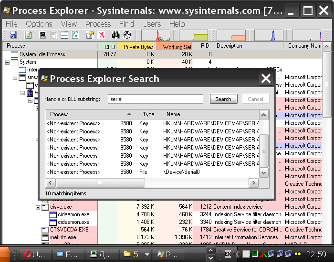
Task: Collapse the smss process tree node
Action: [x=15, y=78]
